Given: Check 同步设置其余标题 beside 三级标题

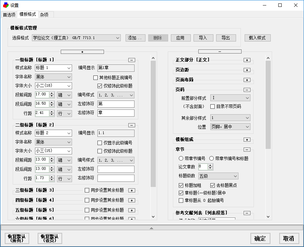Looking at the screenshot, I should point(87,190).
